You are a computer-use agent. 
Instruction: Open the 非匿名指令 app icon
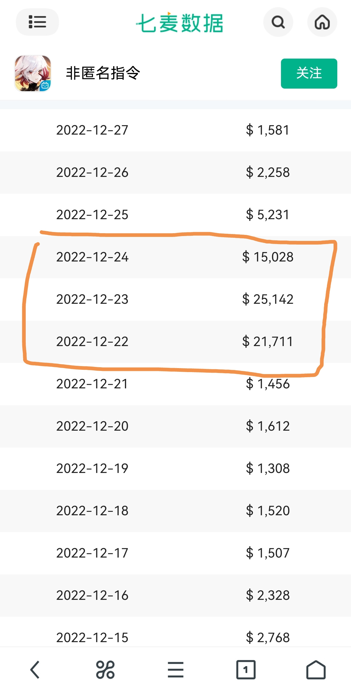click(x=33, y=73)
